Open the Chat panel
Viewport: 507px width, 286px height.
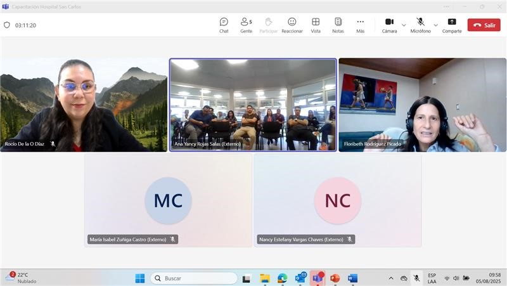click(224, 25)
